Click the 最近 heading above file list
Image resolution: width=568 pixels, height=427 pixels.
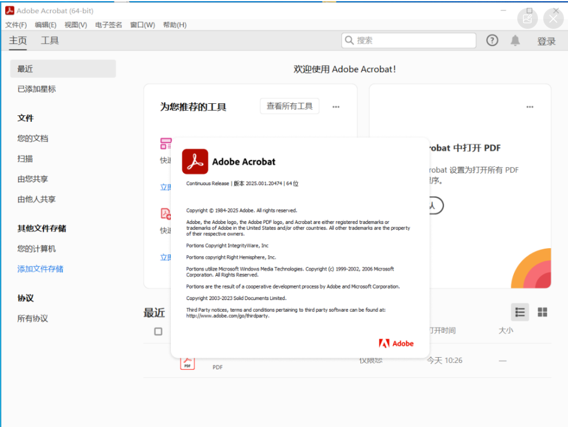tap(154, 313)
